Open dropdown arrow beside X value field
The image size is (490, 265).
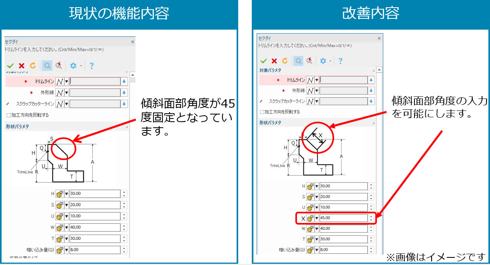[317, 218]
